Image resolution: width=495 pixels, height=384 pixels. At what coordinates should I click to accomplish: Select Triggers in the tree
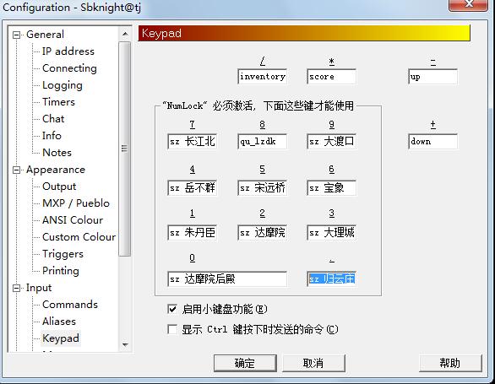click(63, 254)
